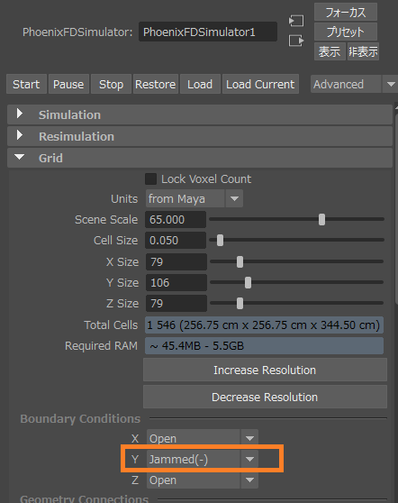Image resolution: width=398 pixels, height=503 pixels.
Task: Click the プリセット button
Action: coord(346,32)
